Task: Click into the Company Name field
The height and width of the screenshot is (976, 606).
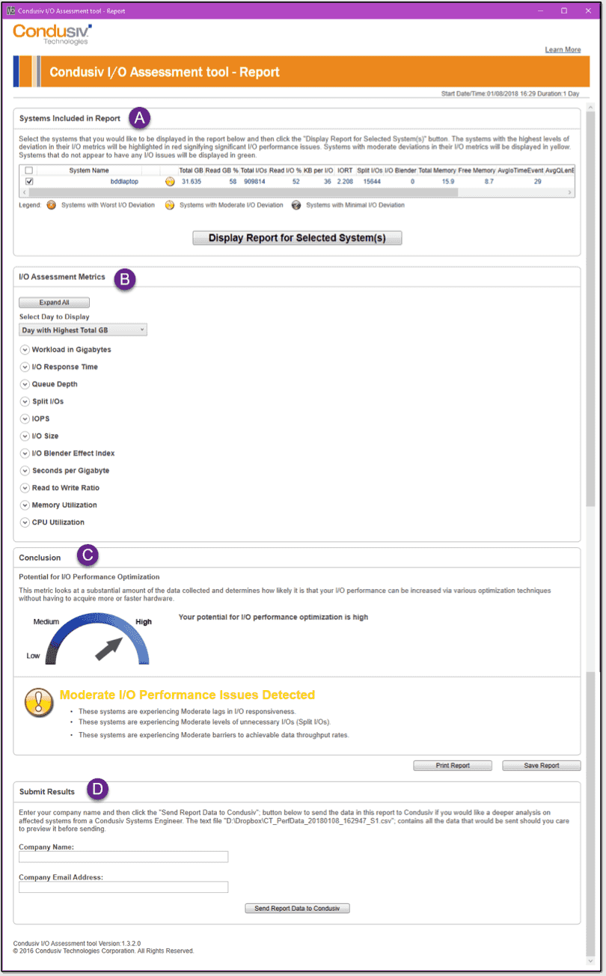Action: click(x=123, y=857)
